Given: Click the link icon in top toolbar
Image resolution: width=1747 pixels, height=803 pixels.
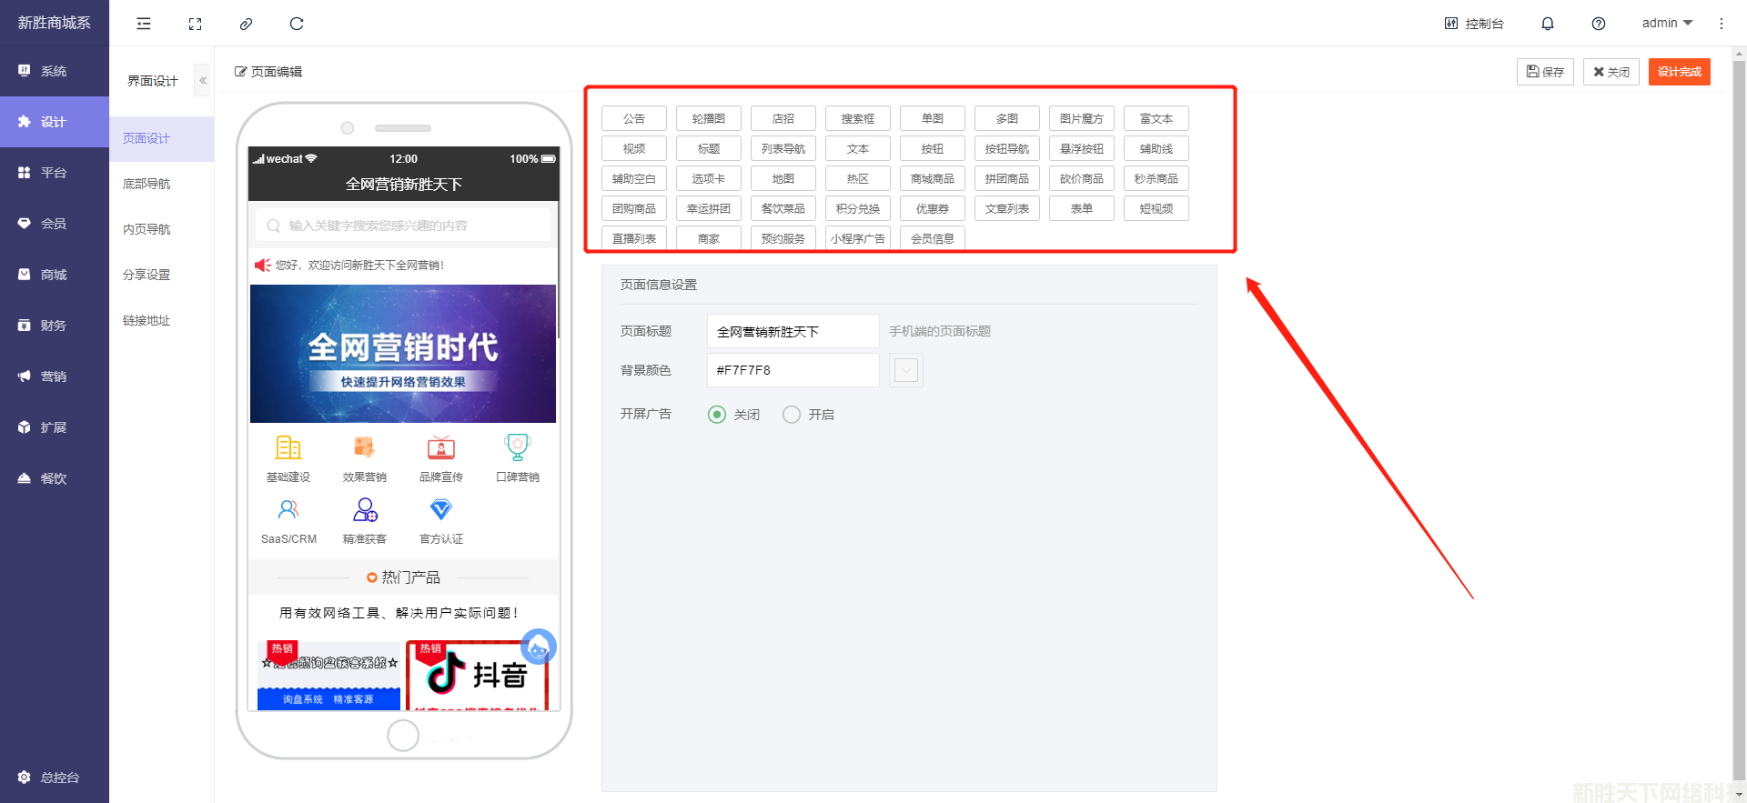Looking at the screenshot, I should (246, 24).
